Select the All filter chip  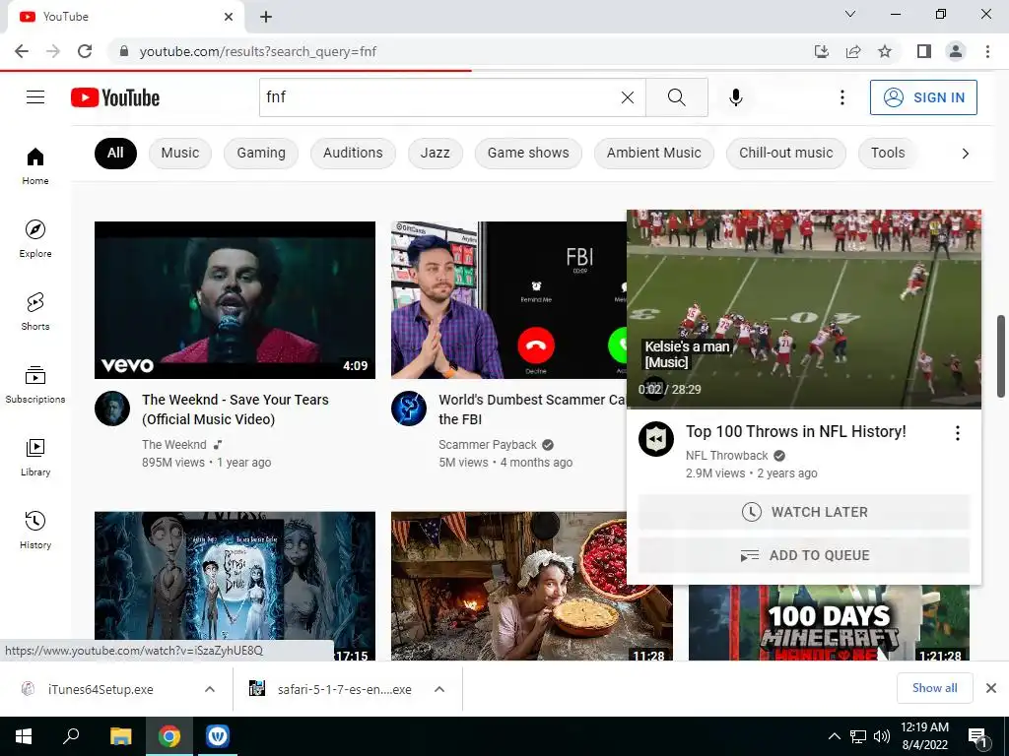click(115, 153)
